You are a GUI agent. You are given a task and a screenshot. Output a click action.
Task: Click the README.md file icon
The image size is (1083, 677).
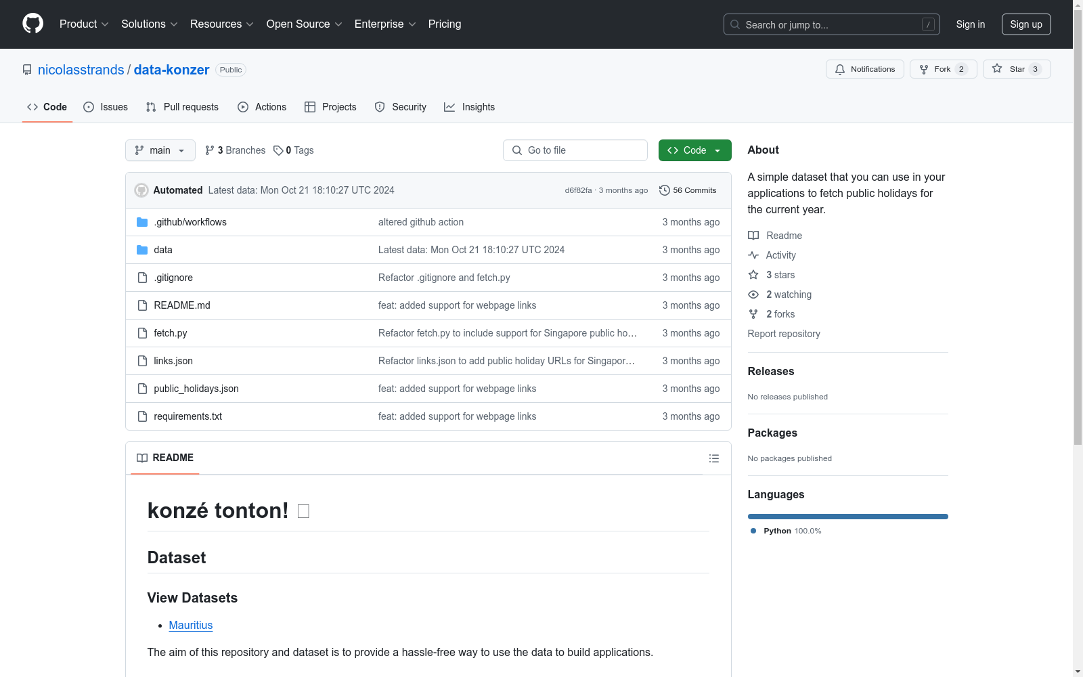click(x=142, y=305)
